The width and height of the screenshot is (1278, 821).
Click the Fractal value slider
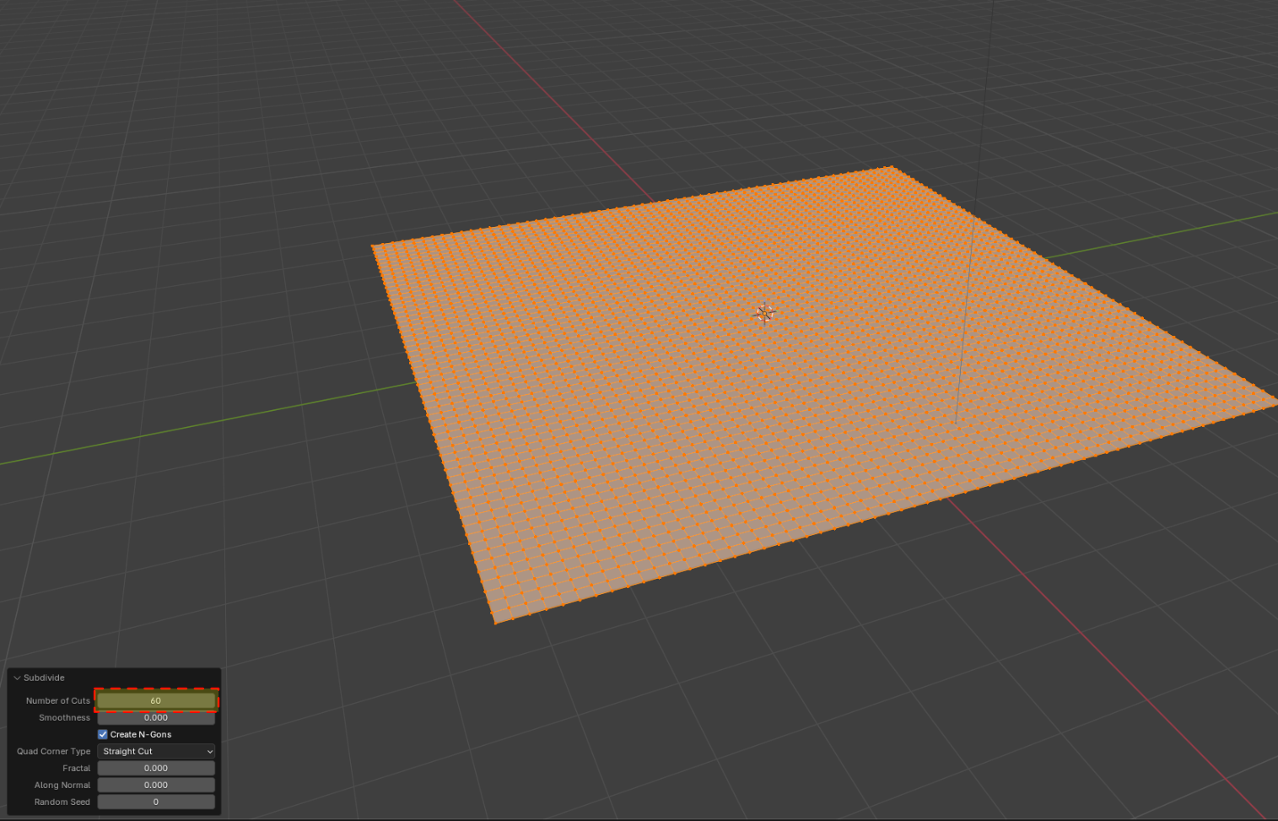tap(156, 768)
